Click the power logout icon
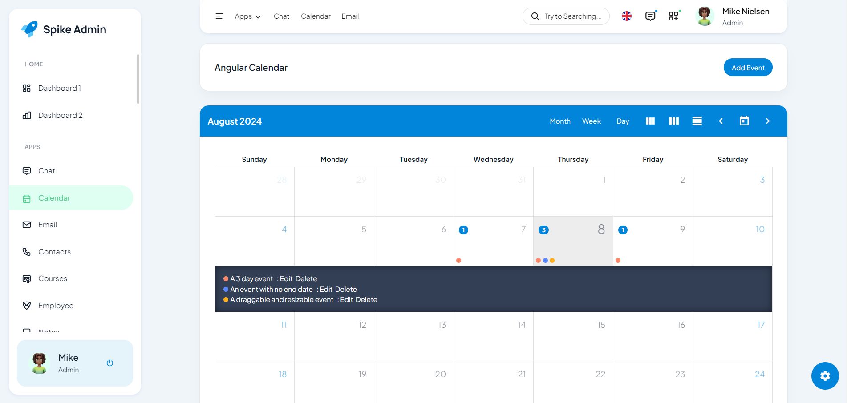Viewport: 847px width, 403px height. (x=110, y=363)
